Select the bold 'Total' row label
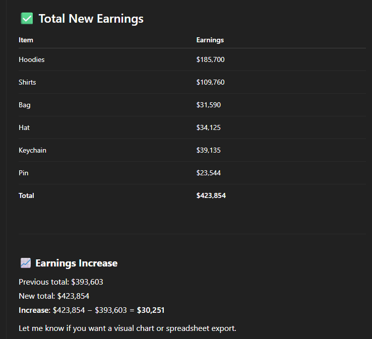Screen dimensions: 372x339 (x=26, y=195)
